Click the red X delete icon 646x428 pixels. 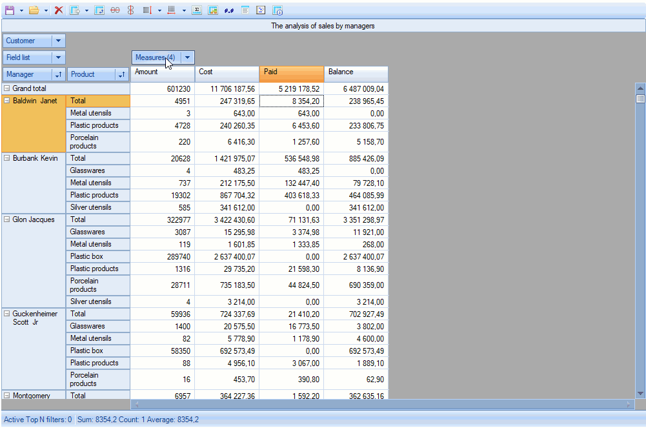tap(59, 10)
